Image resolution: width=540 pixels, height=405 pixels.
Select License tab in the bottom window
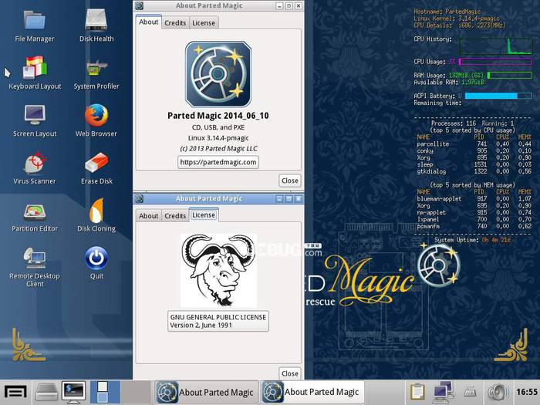pos(204,215)
